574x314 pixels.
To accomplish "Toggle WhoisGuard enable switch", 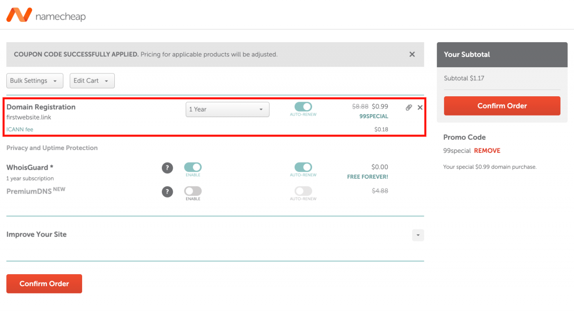I will click(193, 167).
